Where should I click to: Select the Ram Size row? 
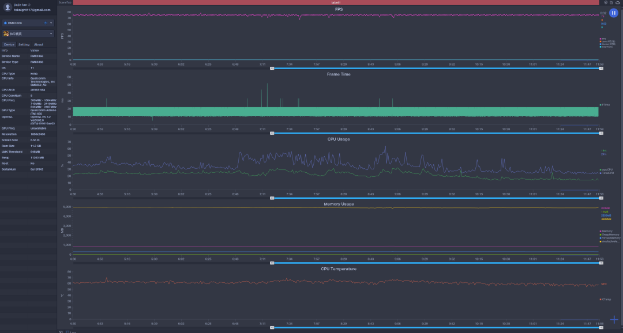point(28,146)
